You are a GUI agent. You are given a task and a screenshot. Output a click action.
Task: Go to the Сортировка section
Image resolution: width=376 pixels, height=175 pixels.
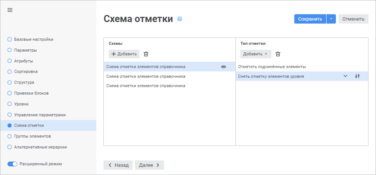point(25,71)
